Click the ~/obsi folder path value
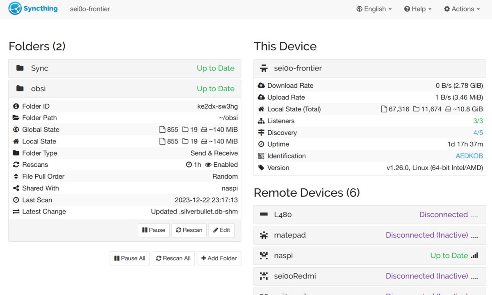 click(228, 118)
